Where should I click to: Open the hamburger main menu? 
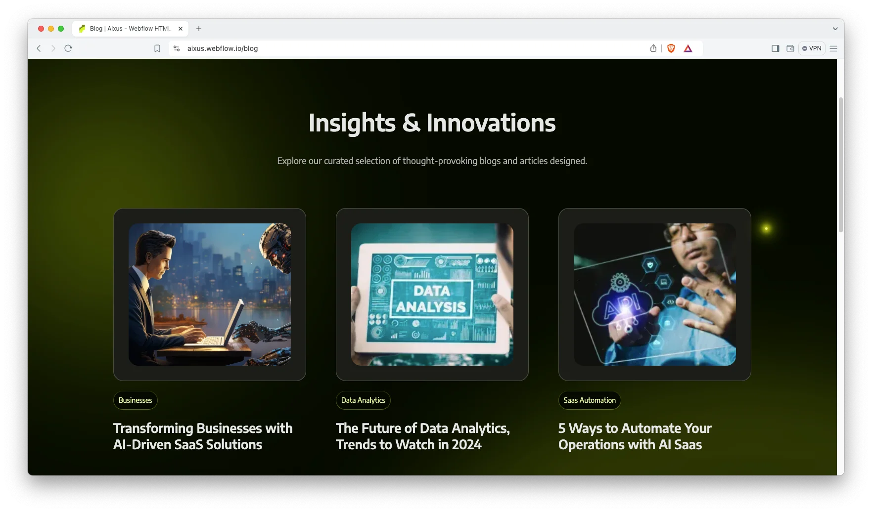point(833,48)
